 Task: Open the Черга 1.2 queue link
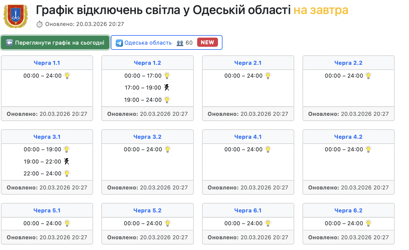[147, 63]
